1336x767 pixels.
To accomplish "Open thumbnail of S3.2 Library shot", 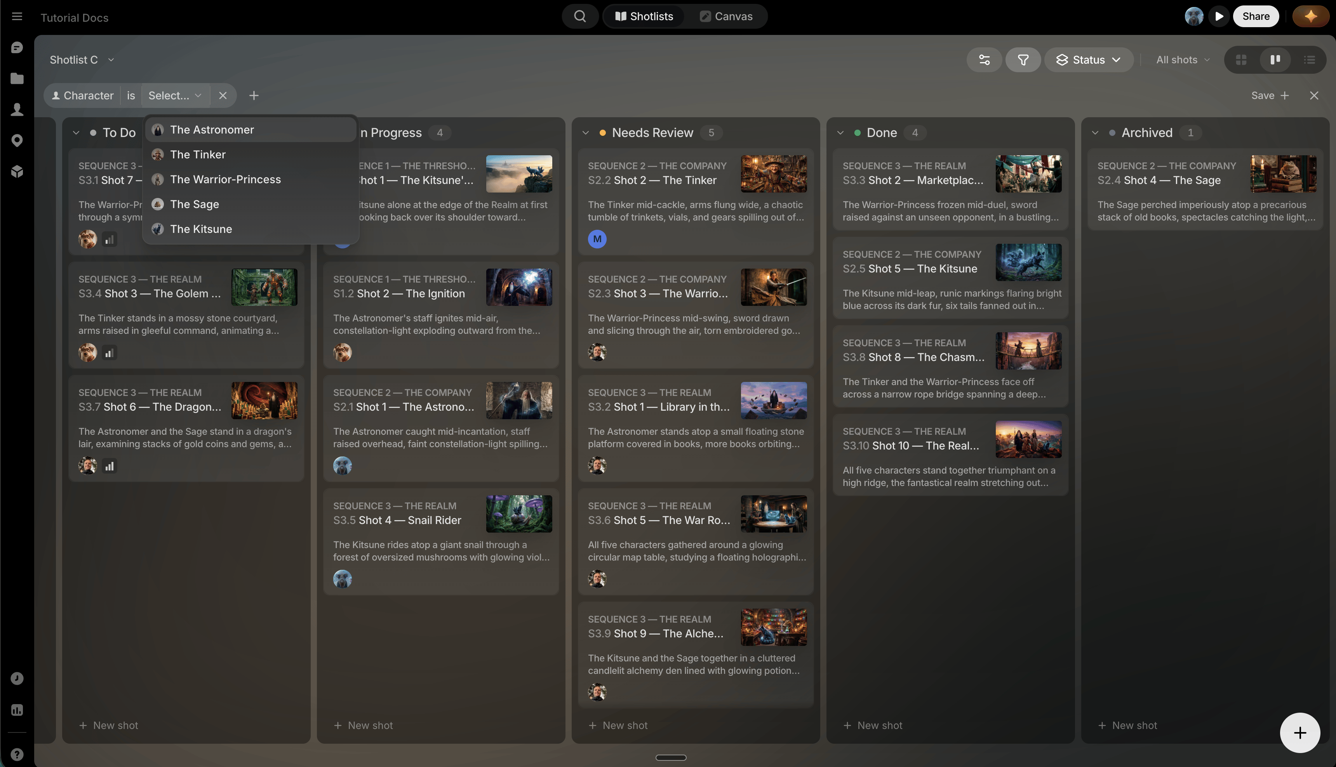I will (x=774, y=401).
